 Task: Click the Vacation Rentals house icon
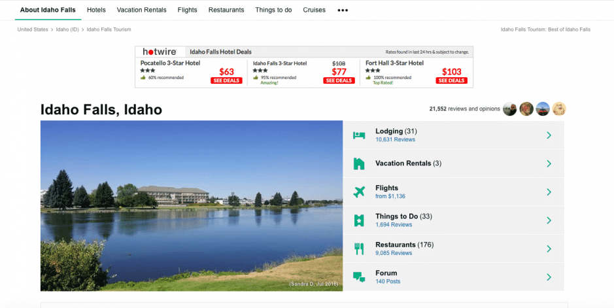[x=359, y=163]
